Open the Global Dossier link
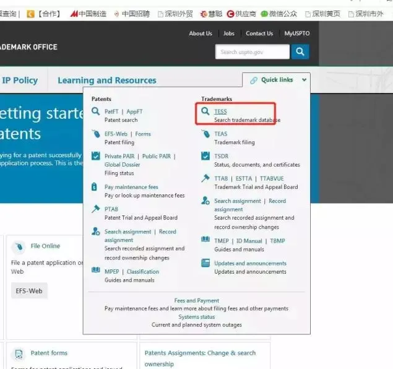 pyautogui.click(x=123, y=165)
